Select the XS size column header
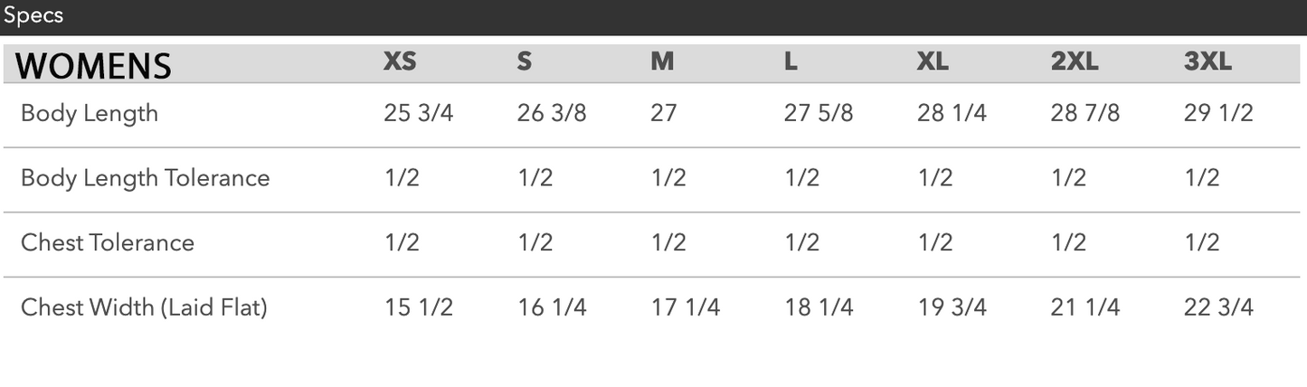 (x=400, y=61)
